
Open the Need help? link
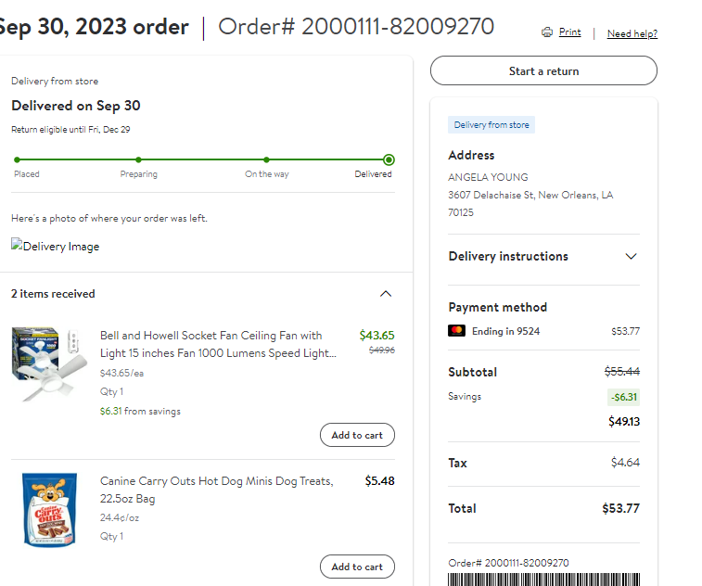tap(632, 33)
